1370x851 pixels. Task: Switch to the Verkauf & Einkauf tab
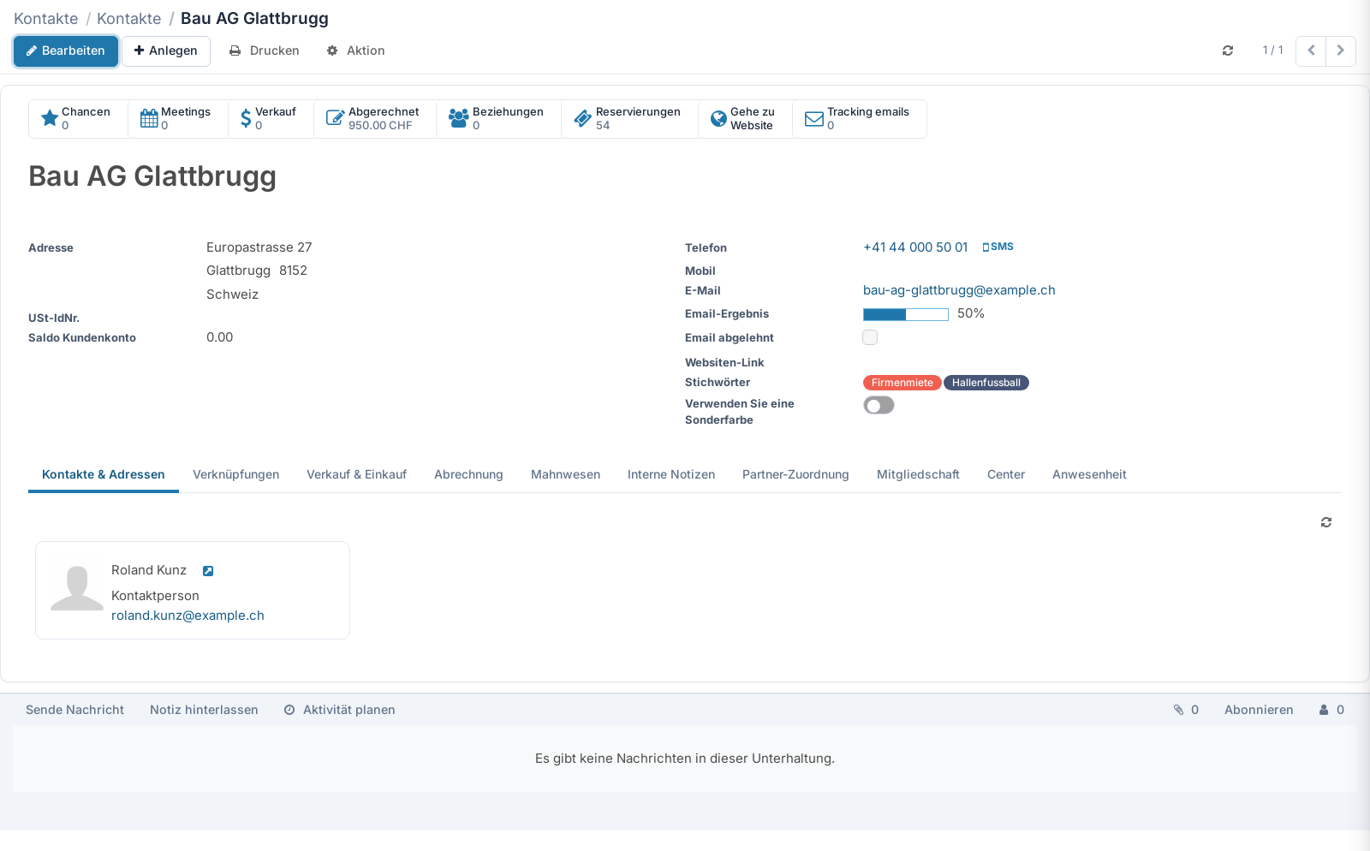pyautogui.click(x=356, y=474)
